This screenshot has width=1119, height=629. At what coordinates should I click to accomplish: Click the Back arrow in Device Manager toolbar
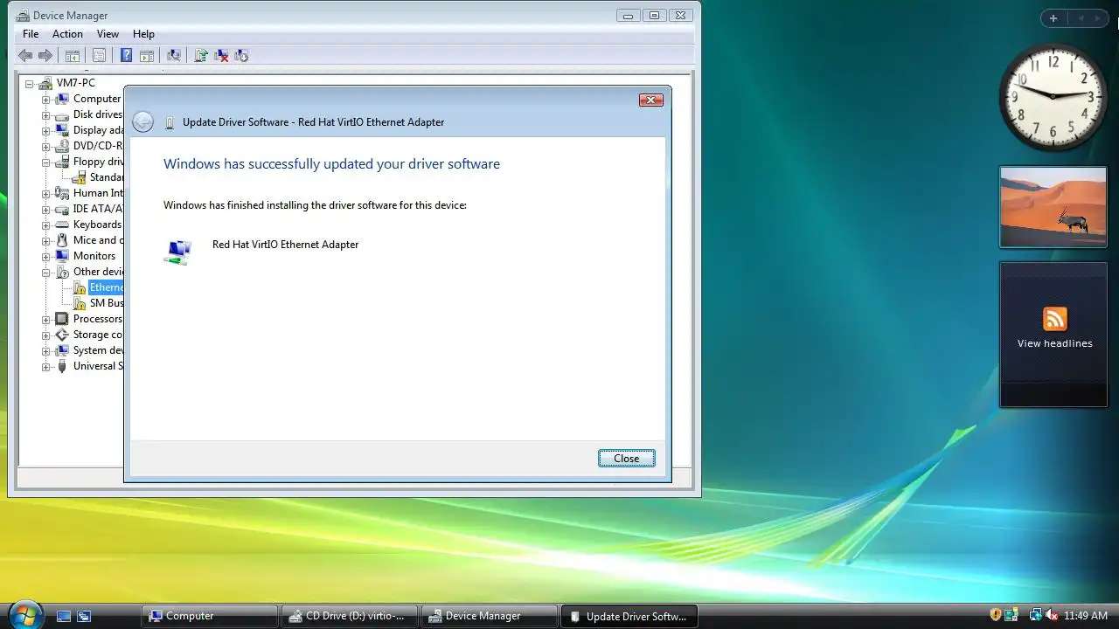point(25,55)
